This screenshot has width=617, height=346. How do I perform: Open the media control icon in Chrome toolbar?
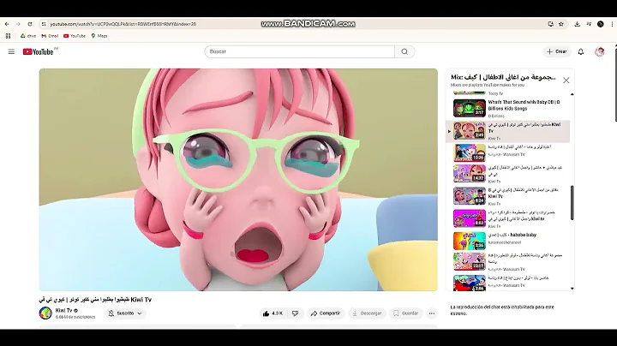click(589, 24)
